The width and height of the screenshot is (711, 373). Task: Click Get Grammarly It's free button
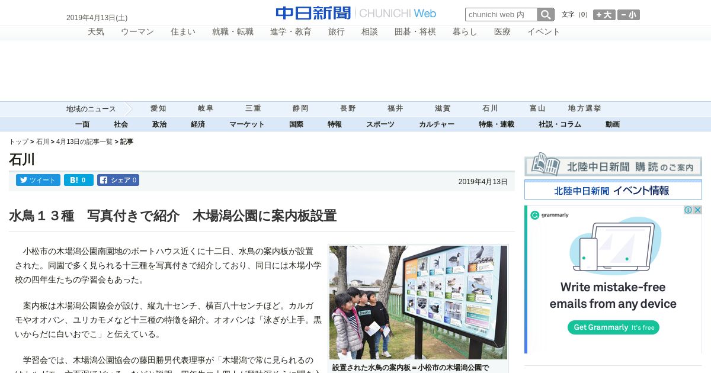click(x=613, y=327)
